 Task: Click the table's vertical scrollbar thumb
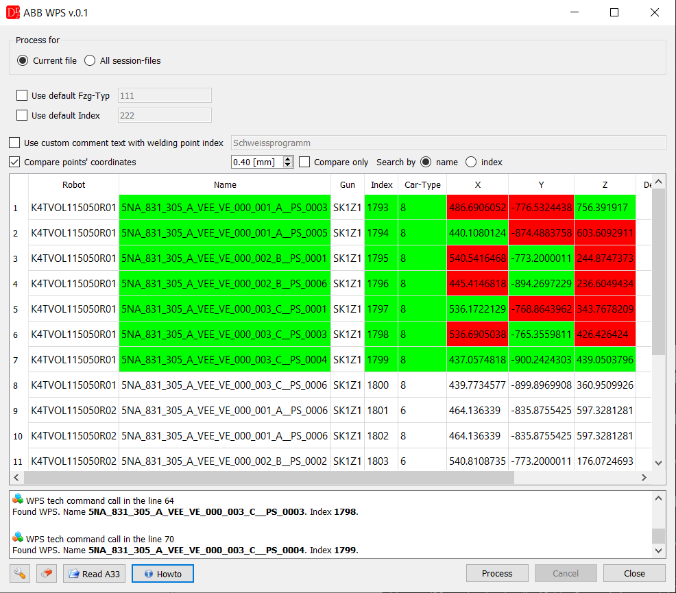[658, 272]
